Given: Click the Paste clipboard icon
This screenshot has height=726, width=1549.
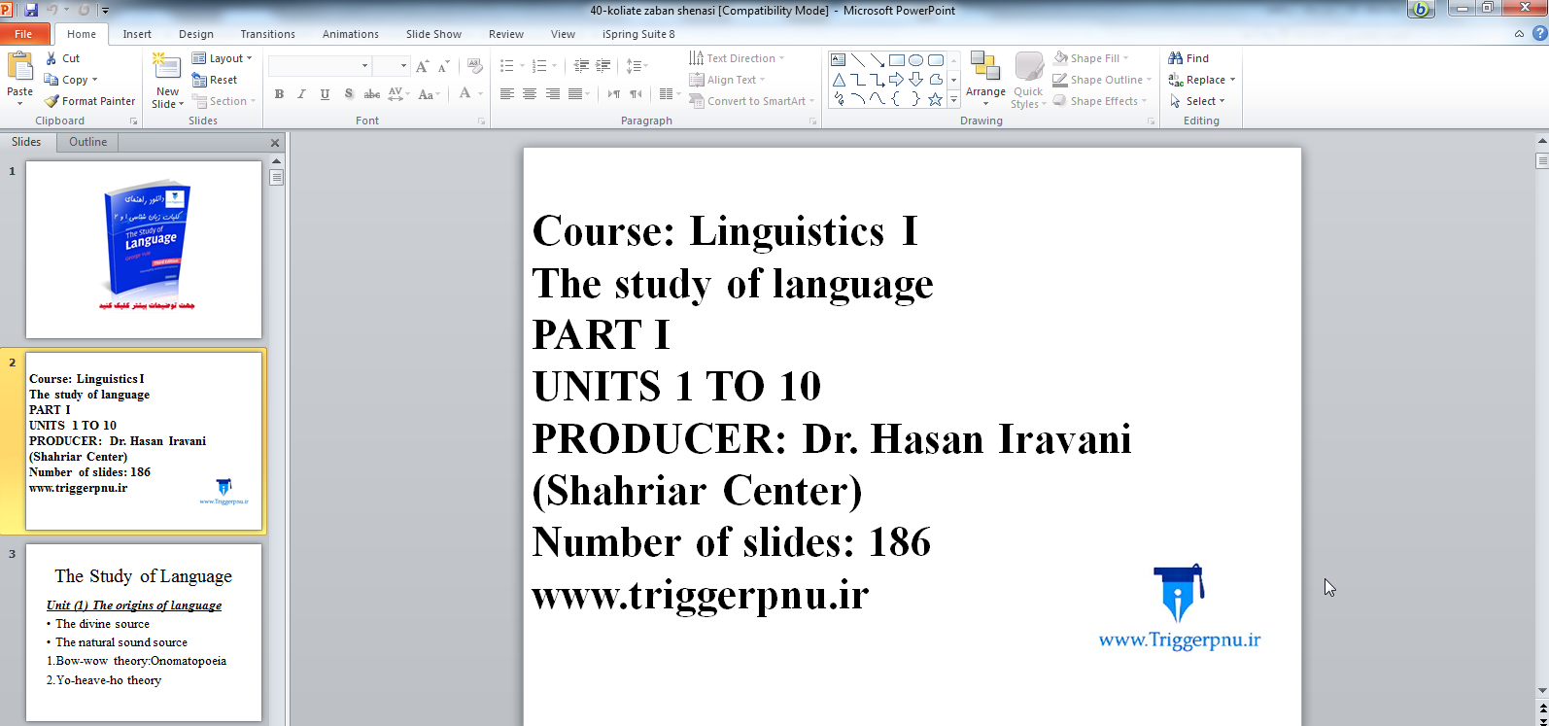Looking at the screenshot, I should pos(19,67).
